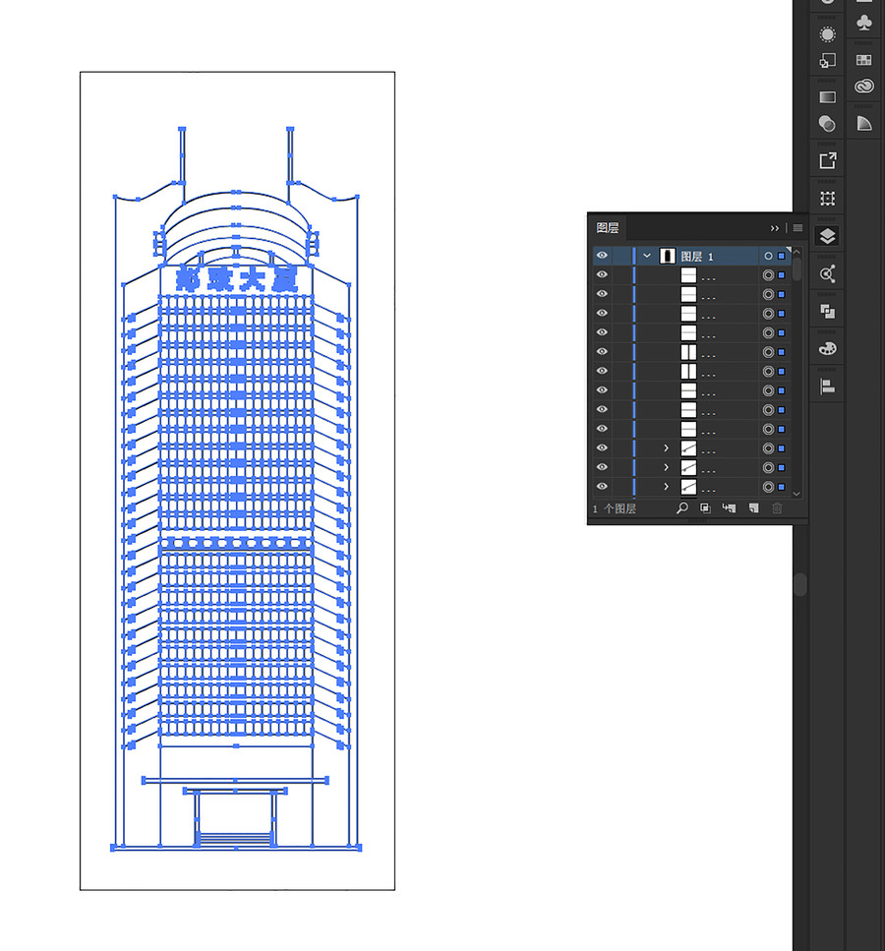Click the 图层 1 layer thumbnail
The image size is (885, 951).
[x=668, y=256]
